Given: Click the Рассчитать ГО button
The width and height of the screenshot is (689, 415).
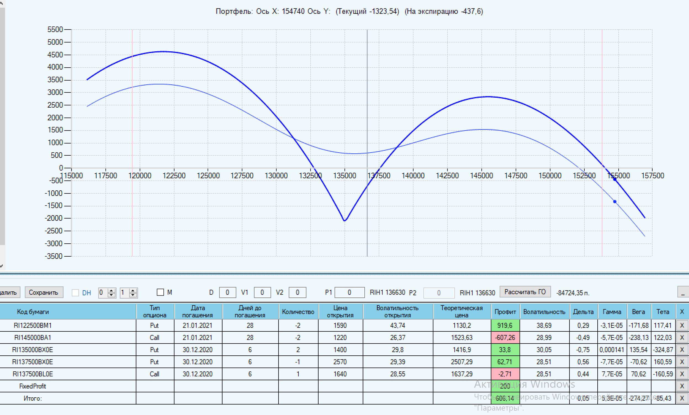Looking at the screenshot, I should coord(525,292).
